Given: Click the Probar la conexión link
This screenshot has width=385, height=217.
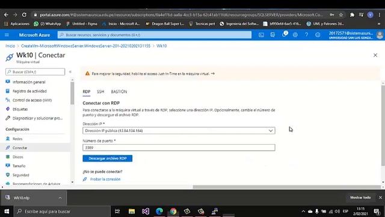Looking at the screenshot, I should pyautogui.click(x=105, y=179).
